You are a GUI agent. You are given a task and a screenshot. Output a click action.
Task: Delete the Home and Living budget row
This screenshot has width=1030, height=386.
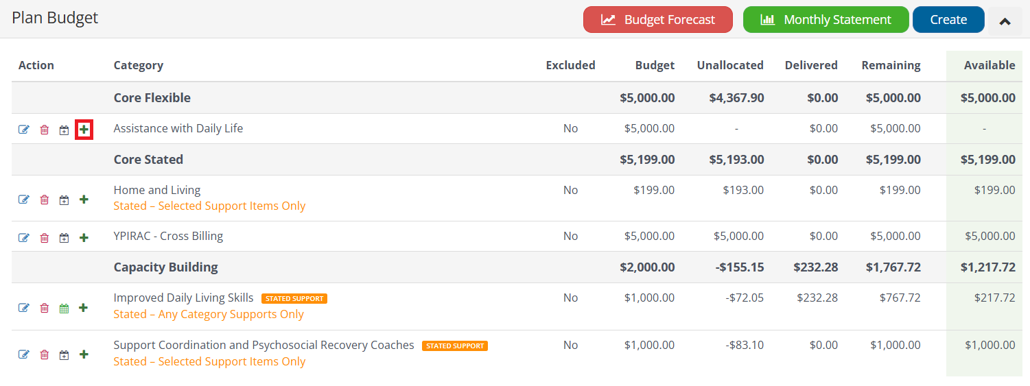click(x=45, y=200)
